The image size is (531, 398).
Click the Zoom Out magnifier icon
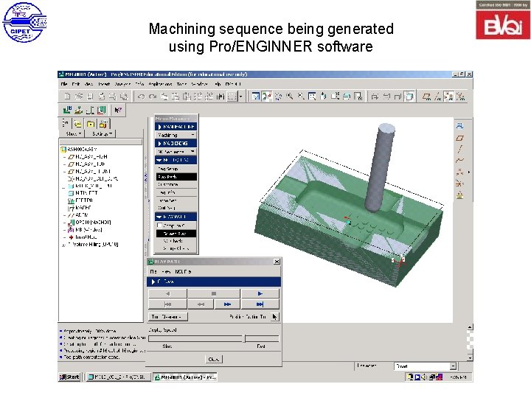pos(301,97)
